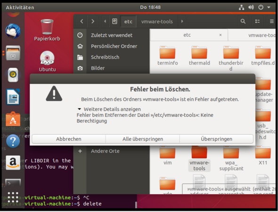Click the warning triangle icon in dialog
The width and height of the screenshot is (278, 212).
(54, 94)
